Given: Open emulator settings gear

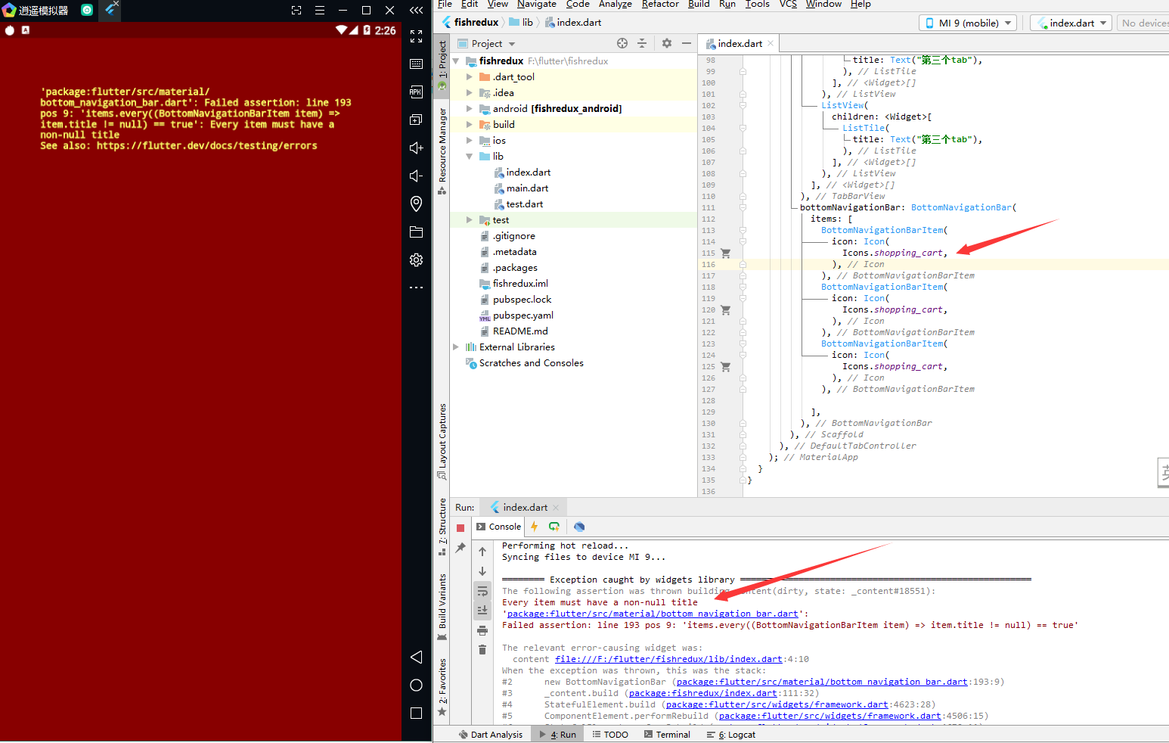Looking at the screenshot, I should coord(416,260).
